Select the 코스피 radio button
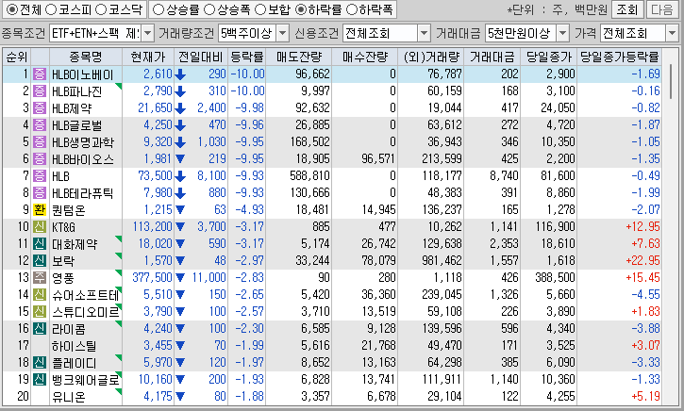This screenshot has width=684, height=411. 51,9
